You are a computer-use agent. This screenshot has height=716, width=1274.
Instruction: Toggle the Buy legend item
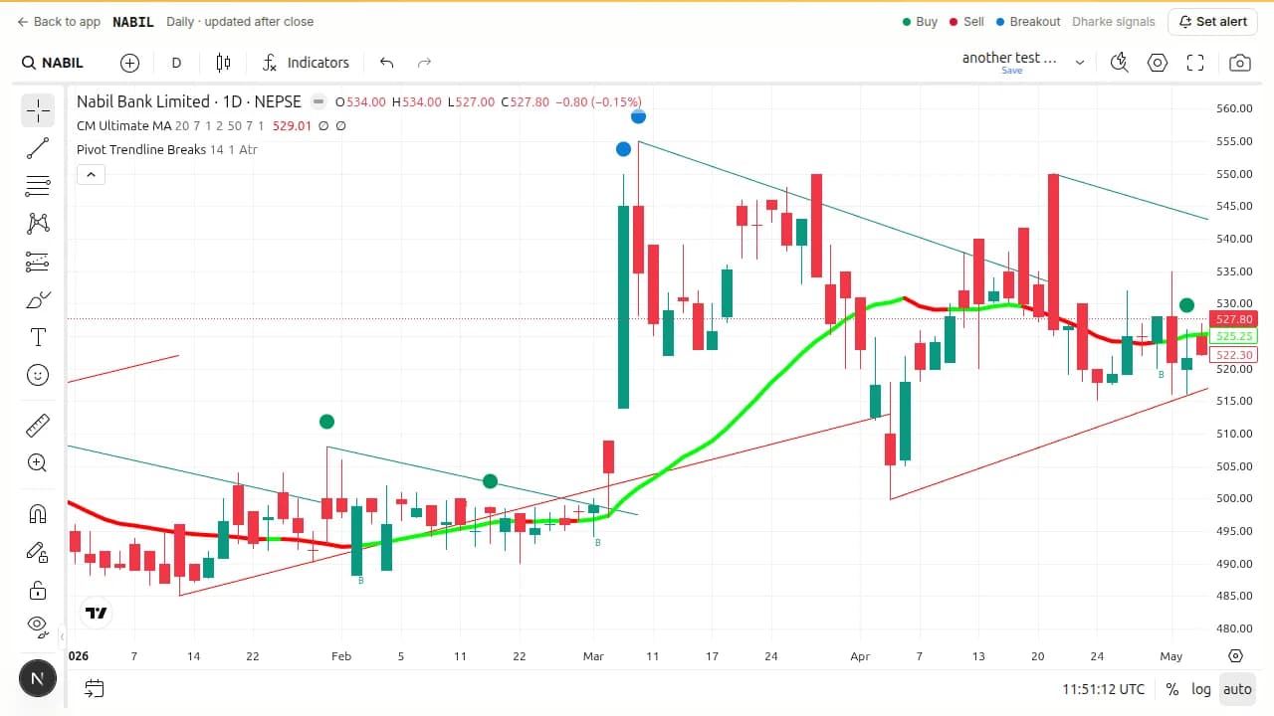920,21
